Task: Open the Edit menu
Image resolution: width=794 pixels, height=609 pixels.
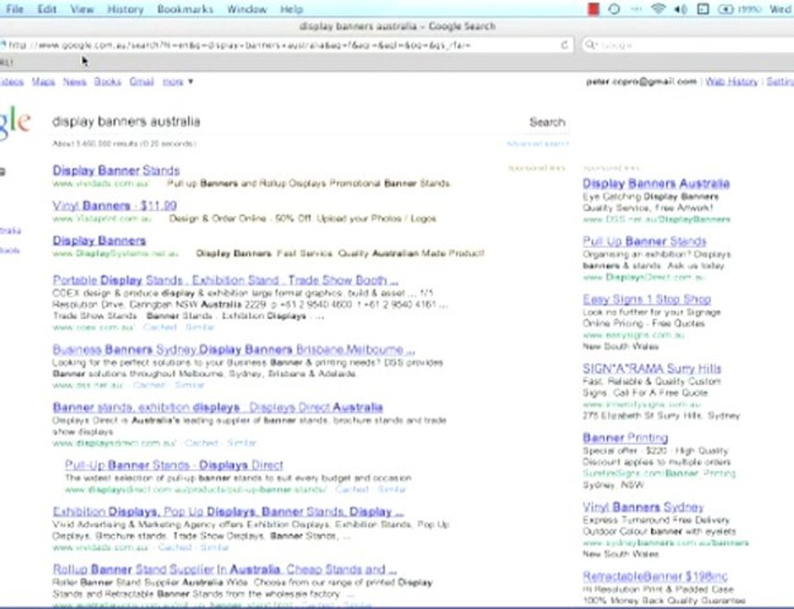Action: coord(47,9)
